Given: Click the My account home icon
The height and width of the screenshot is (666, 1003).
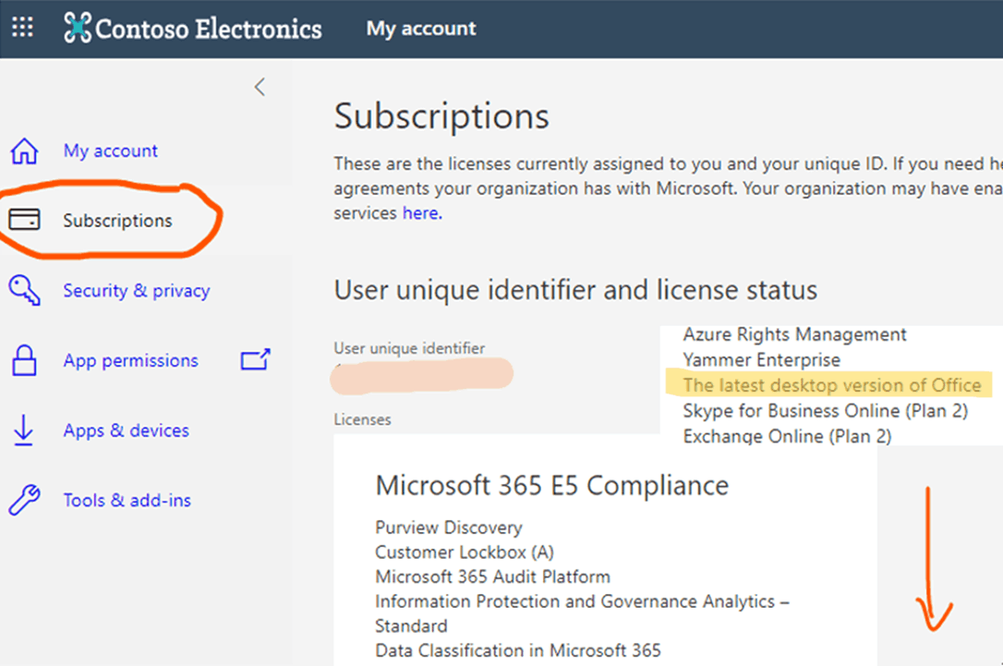Looking at the screenshot, I should 23,151.
